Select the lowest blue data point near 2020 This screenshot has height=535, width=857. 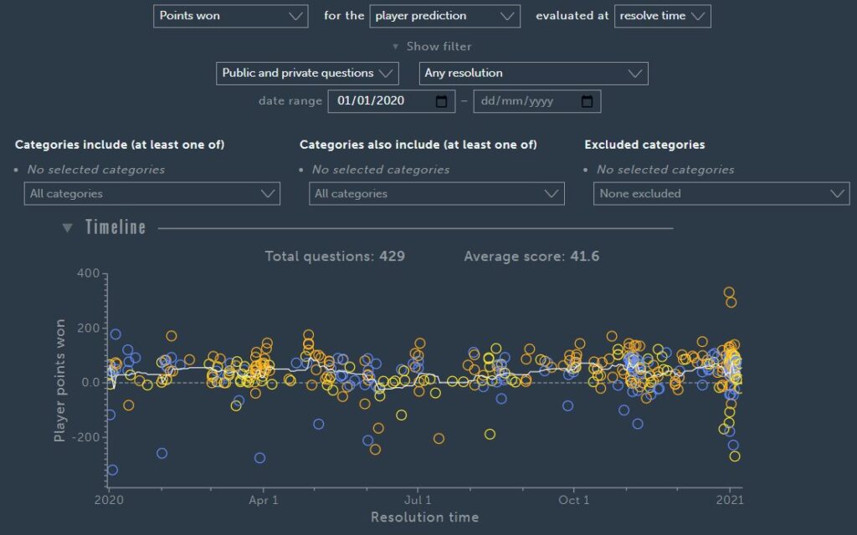coord(112,470)
